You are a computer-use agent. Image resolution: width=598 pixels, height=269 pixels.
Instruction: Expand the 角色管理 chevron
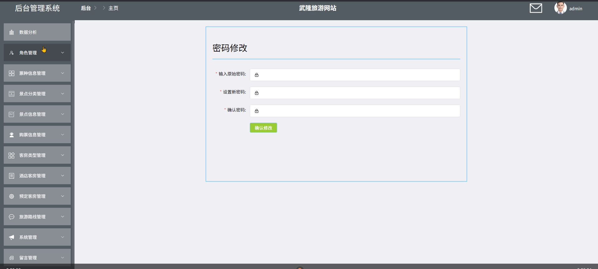[63, 53]
